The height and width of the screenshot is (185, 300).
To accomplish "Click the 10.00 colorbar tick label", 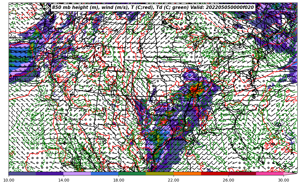I will coord(9,180).
